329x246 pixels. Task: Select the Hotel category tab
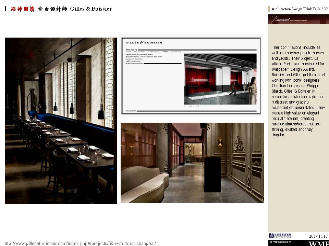click(x=165, y=52)
